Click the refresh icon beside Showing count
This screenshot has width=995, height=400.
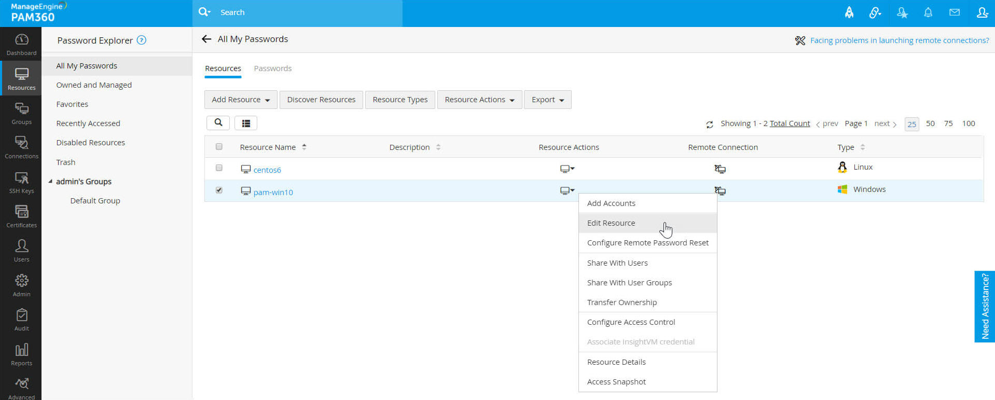pos(709,125)
